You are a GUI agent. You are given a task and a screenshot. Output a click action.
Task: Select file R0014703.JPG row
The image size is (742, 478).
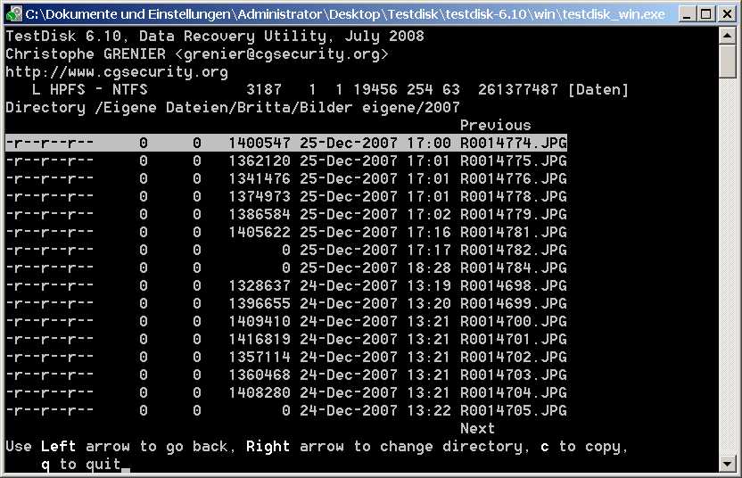286,375
